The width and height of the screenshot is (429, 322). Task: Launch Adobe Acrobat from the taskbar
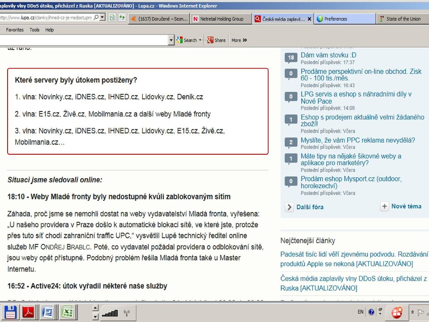pos(29,313)
